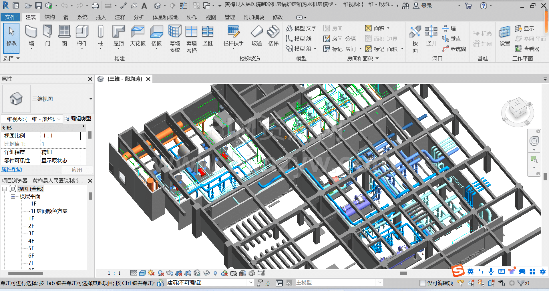Switch to the Manage (管理) ribbon tab
This screenshot has height=291, width=549.
tap(230, 17)
